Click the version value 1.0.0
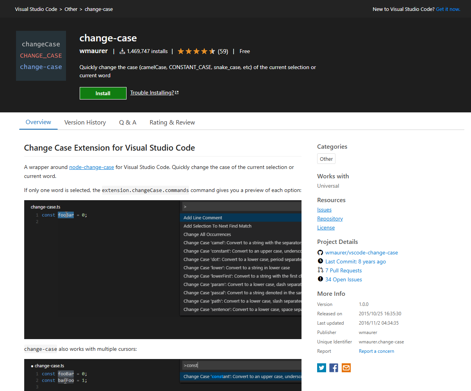Image resolution: width=471 pixels, height=391 pixels. (364, 304)
